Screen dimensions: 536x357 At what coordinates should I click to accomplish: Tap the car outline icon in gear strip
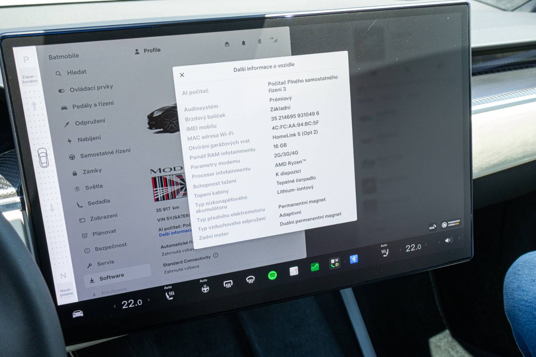pyautogui.click(x=43, y=158)
